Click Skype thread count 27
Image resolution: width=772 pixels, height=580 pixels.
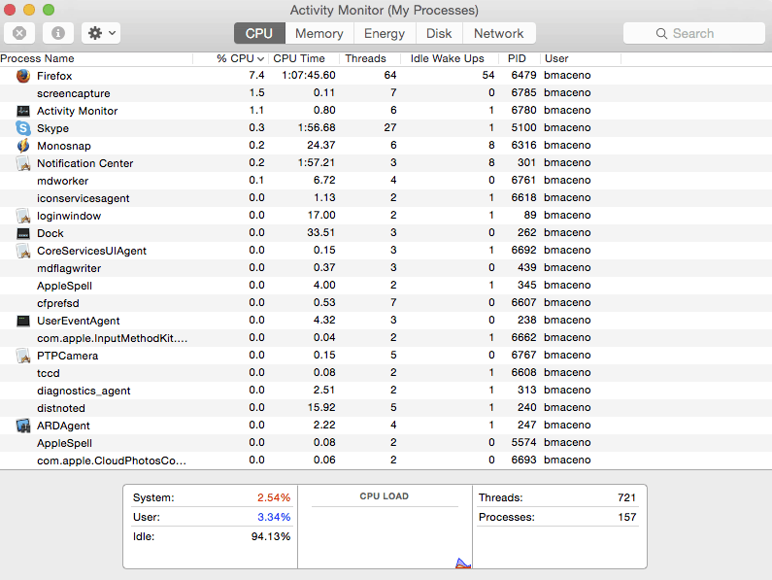(390, 127)
